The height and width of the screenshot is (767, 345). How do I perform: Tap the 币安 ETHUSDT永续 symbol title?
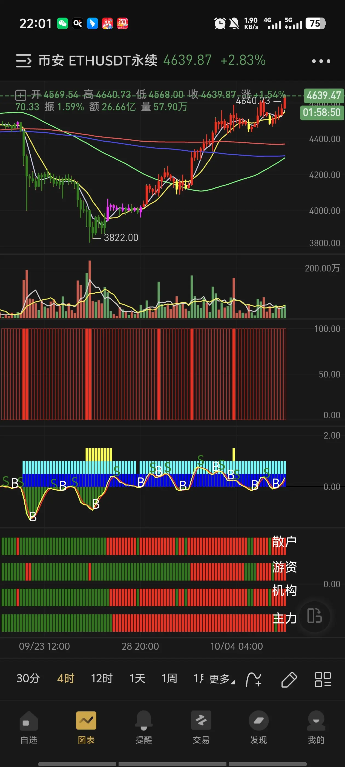[x=98, y=61]
